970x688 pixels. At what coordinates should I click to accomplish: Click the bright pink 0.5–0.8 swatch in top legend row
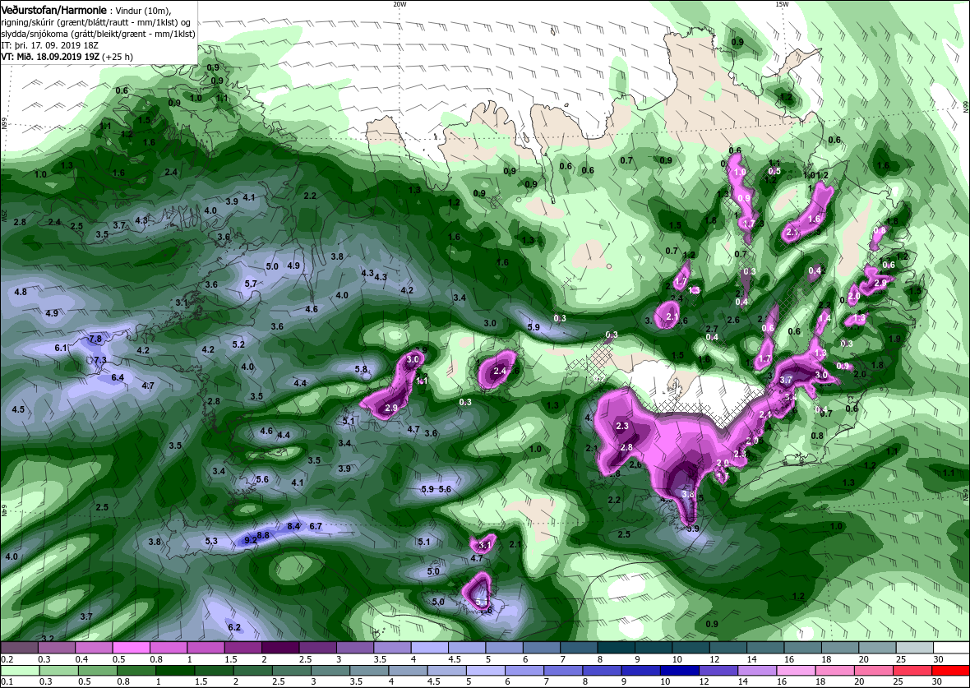(x=131, y=647)
